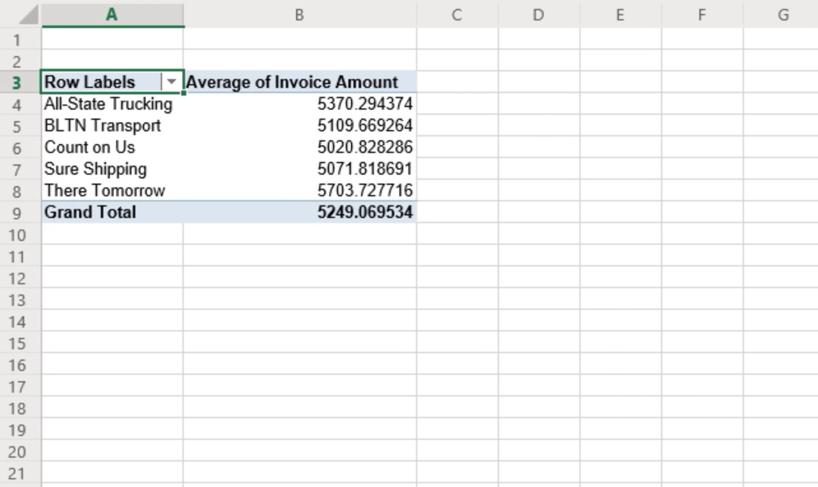Click the Count on Us row label
The height and width of the screenshot is (487, 818).
(x=90, y=147)
